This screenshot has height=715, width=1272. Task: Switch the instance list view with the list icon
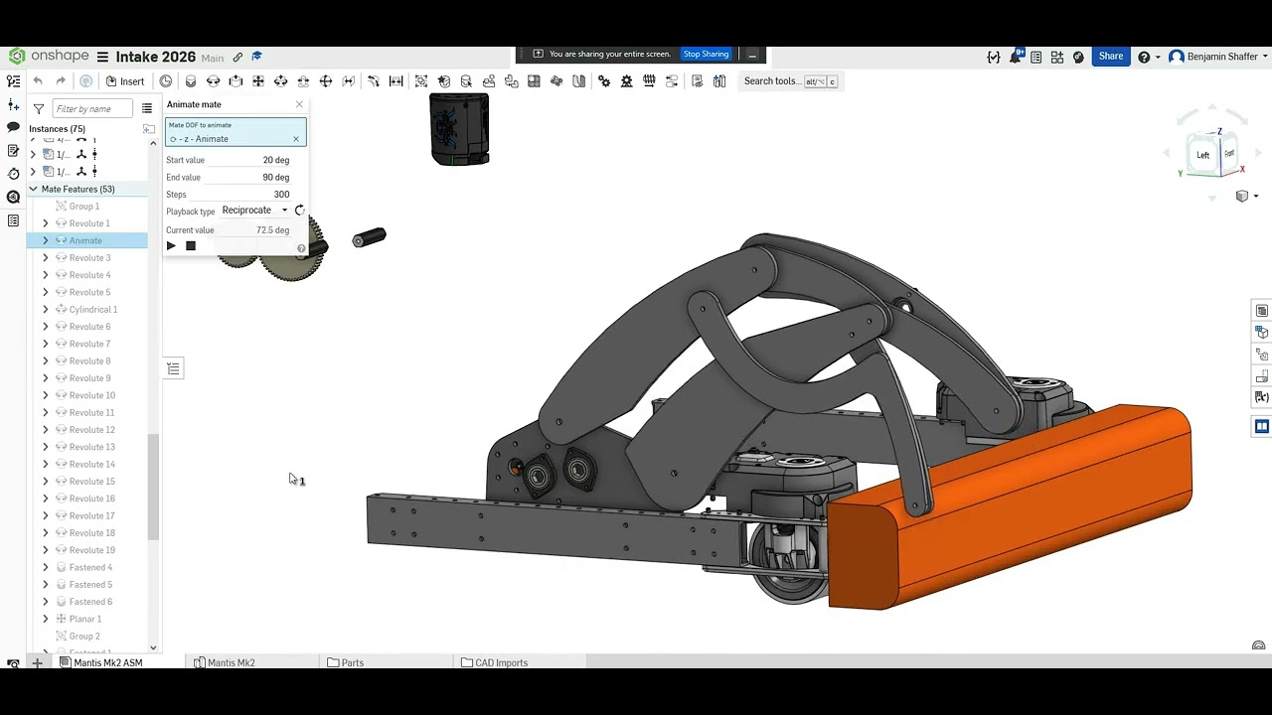tap(147, 108)
